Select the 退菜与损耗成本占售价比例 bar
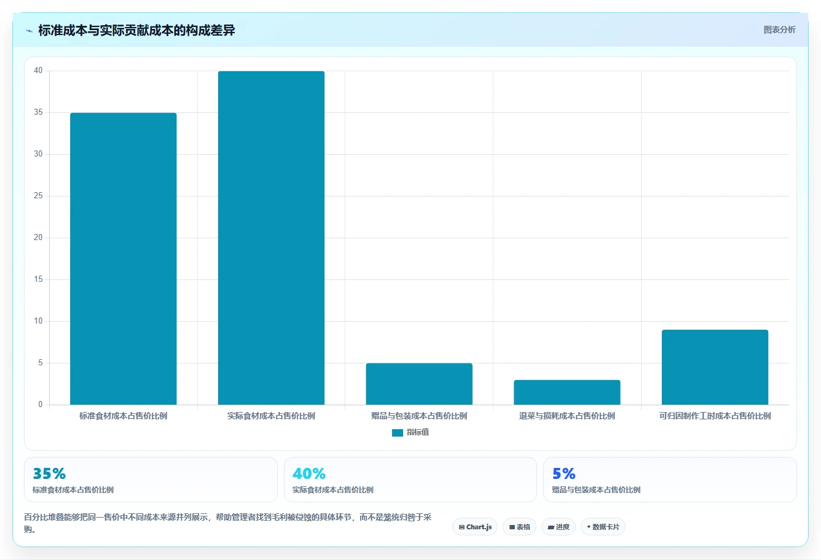Screen dimensions: 821x560 [x=567, y=392]
